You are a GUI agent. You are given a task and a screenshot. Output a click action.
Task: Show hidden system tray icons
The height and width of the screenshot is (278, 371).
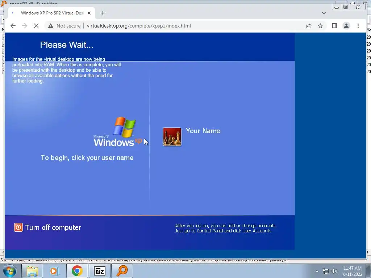pyautogui.click(x=317, y=271)
